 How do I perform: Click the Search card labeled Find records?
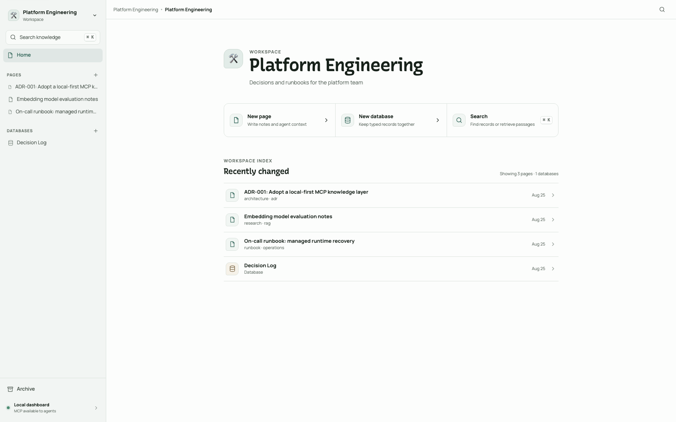click(503, 120)
